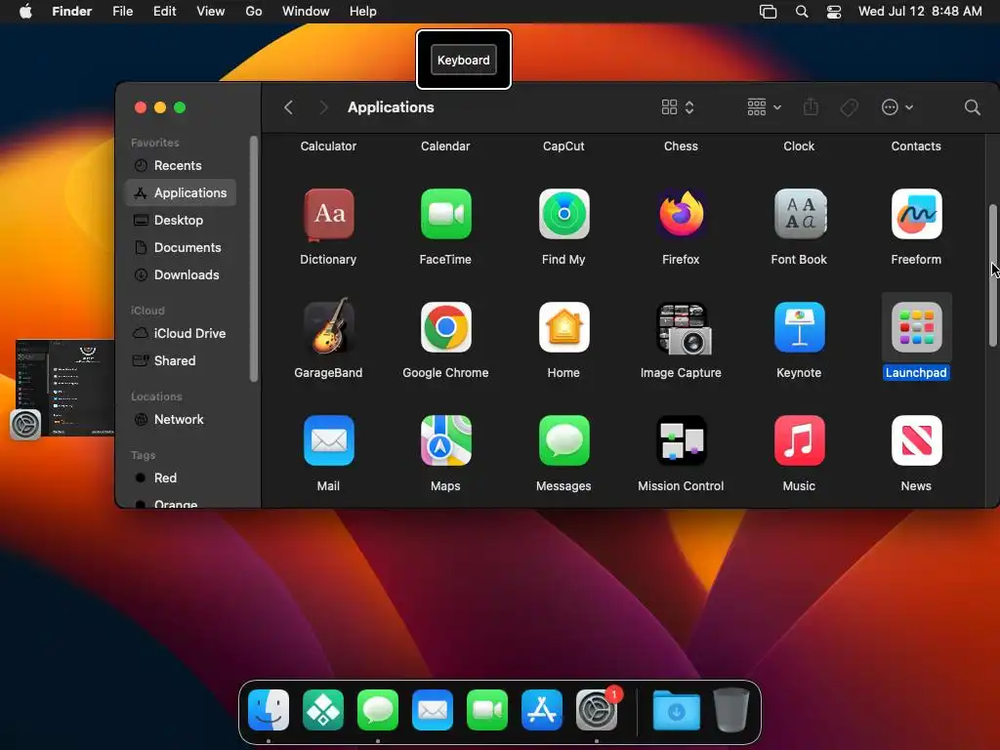The height and width of the screenshot is (750, 1000).
Task: Select Downloads in the sidebar
Action: tap(181, 274)
